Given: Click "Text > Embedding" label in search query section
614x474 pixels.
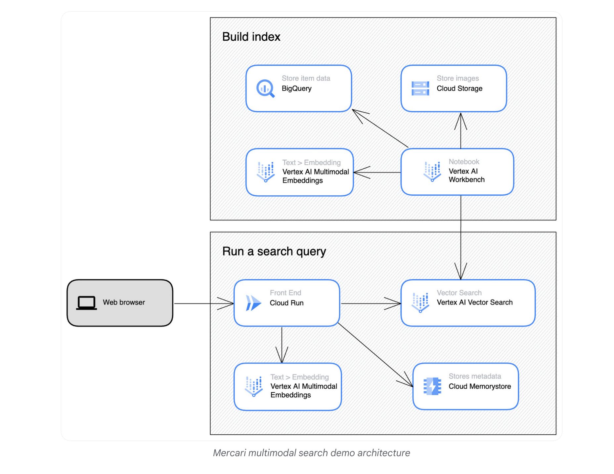Looking at the screenshot, I should pyautogui.click(x=299, y=377).
